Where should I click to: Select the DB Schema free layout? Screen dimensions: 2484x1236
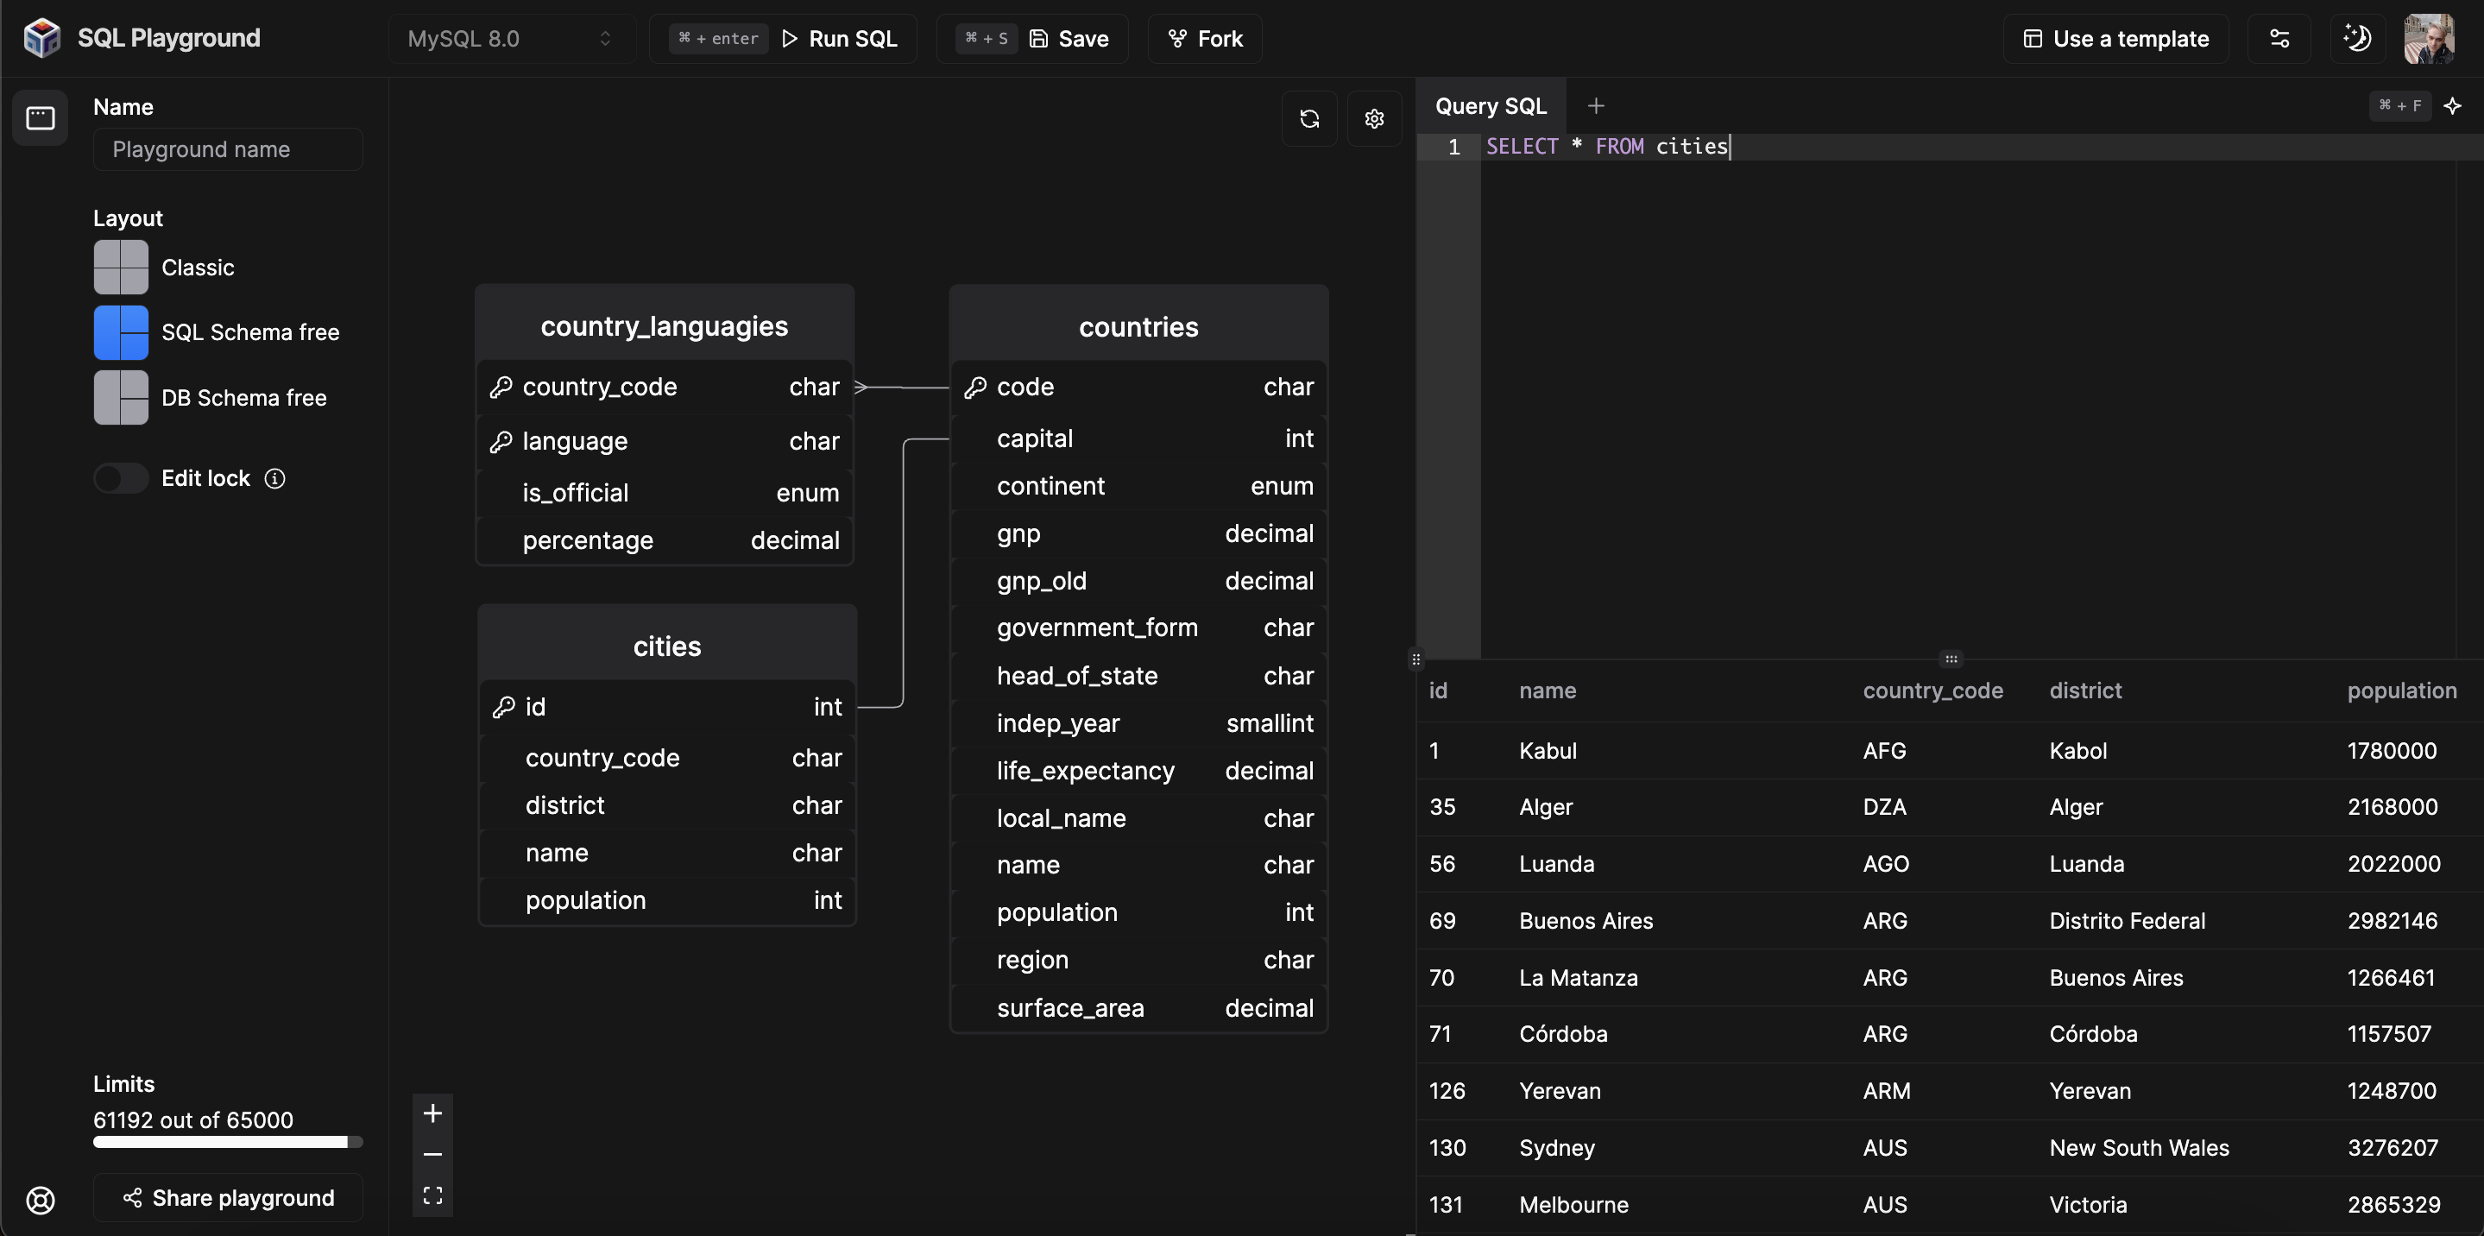[211, 397]
